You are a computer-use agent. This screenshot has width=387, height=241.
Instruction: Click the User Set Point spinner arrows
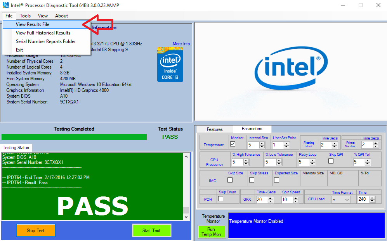[x=286, y=145]
